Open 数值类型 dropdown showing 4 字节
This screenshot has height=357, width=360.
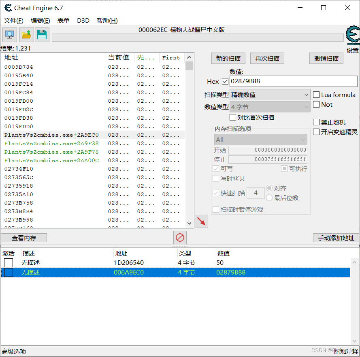pyautogui.click(x=270, y=107)
